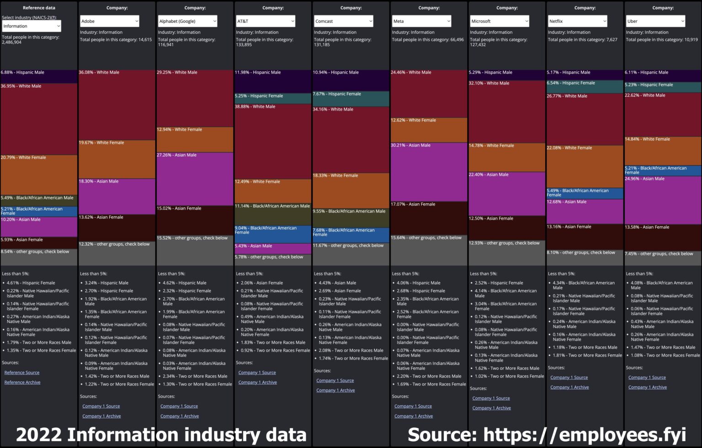Click the 2.52% - Hispanic Female entry
This screenshot has width=702, height=448.
click(499, 283)
